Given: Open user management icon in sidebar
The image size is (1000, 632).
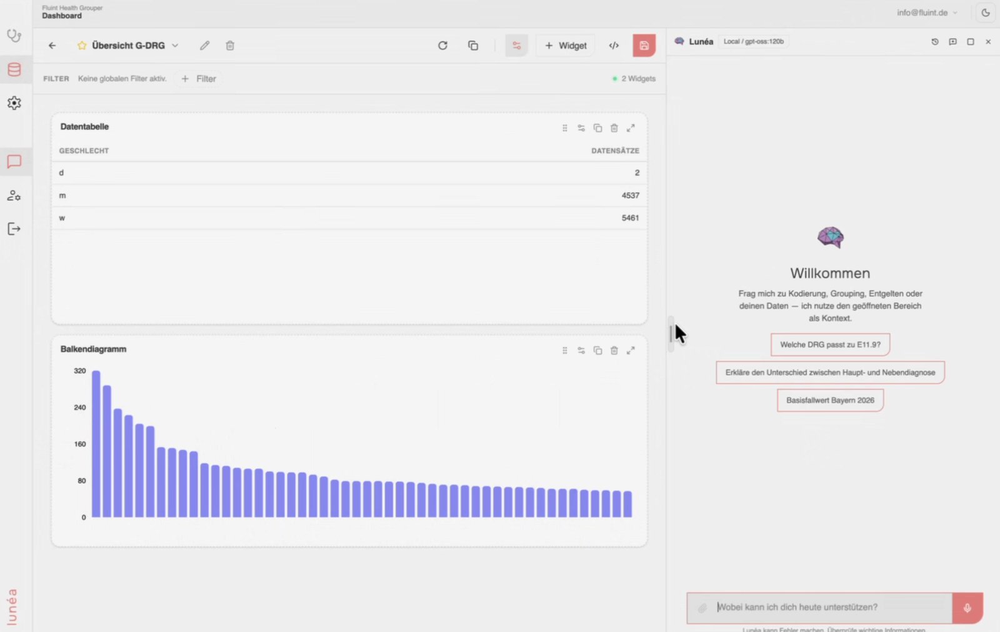Looking at the screenshot, I should coord(14,196).
